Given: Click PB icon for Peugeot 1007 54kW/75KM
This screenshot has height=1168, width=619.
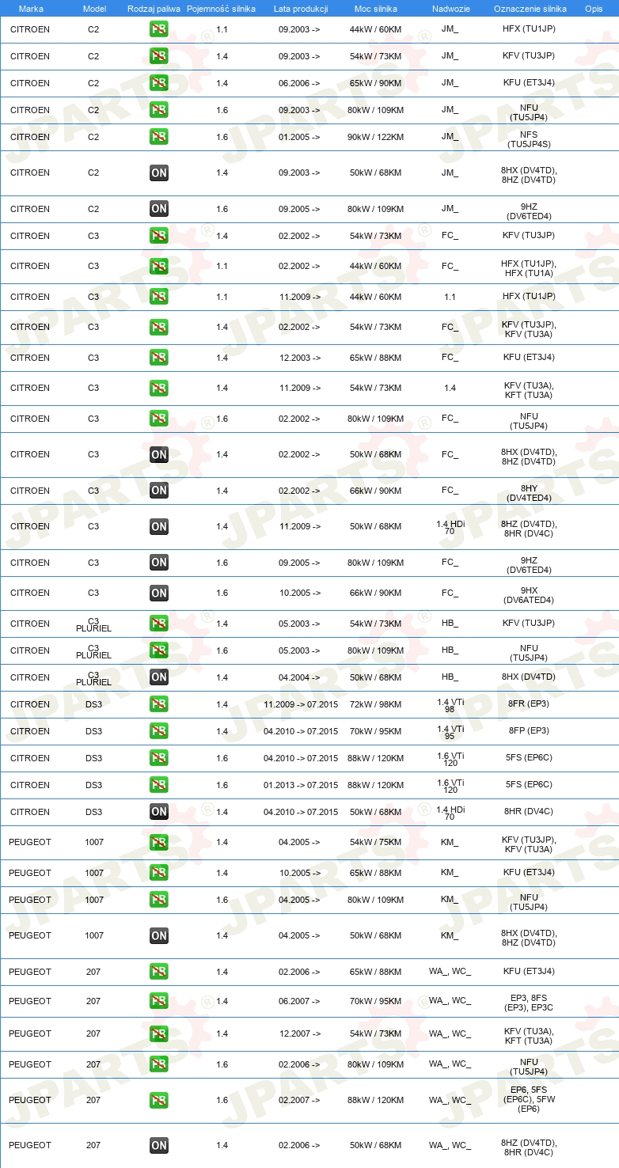Looking at the screenshot, I should pyautogui.click(x=159, y=843).
